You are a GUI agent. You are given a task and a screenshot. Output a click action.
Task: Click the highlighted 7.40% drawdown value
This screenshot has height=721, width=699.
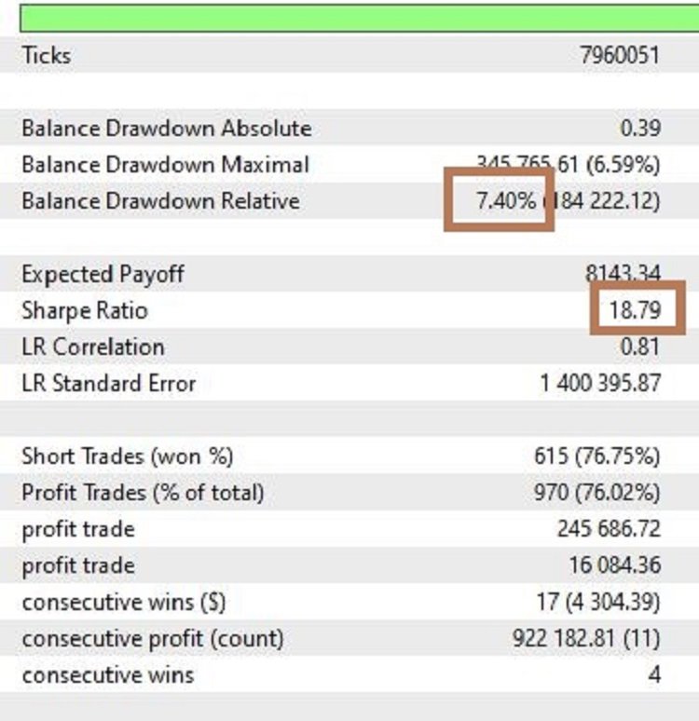pos(505,200)
